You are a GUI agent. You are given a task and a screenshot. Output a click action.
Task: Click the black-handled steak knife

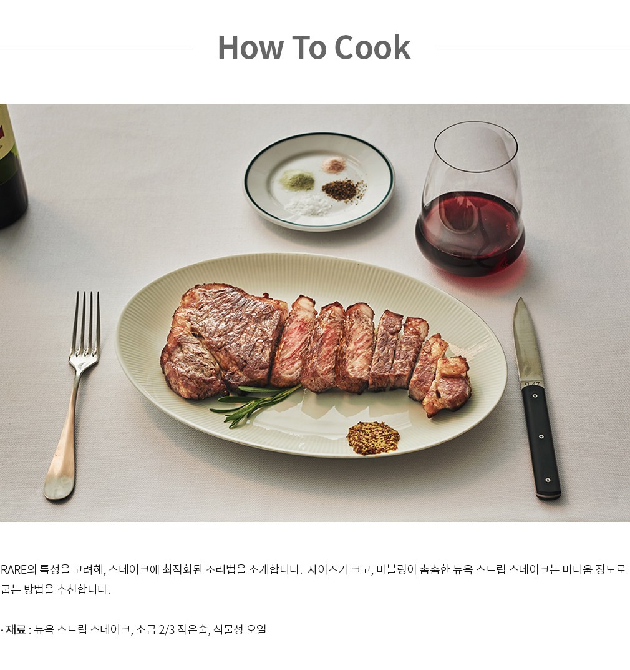pyautogui.click(x=536, y=398)
